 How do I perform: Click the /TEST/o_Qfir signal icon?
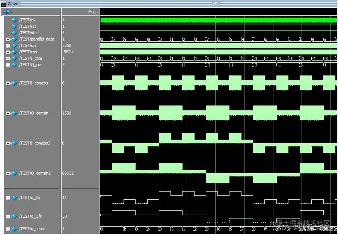click(14, 216)
